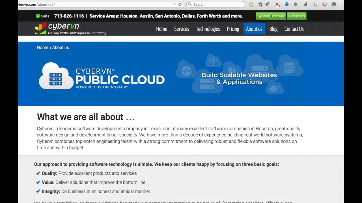
Task: Go to browser home page icon
Action: pyautogui.click(x=296, y=4)
